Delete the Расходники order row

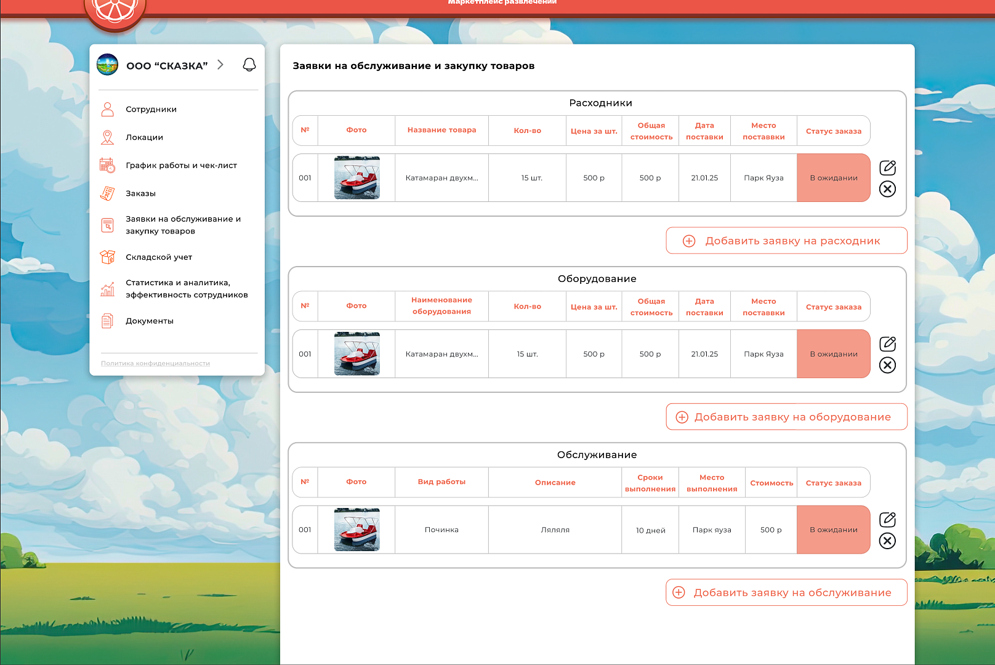[887, 189]
